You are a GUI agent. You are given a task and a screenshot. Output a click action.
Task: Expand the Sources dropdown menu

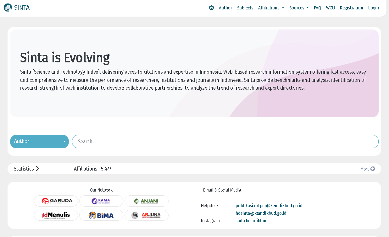299,8
